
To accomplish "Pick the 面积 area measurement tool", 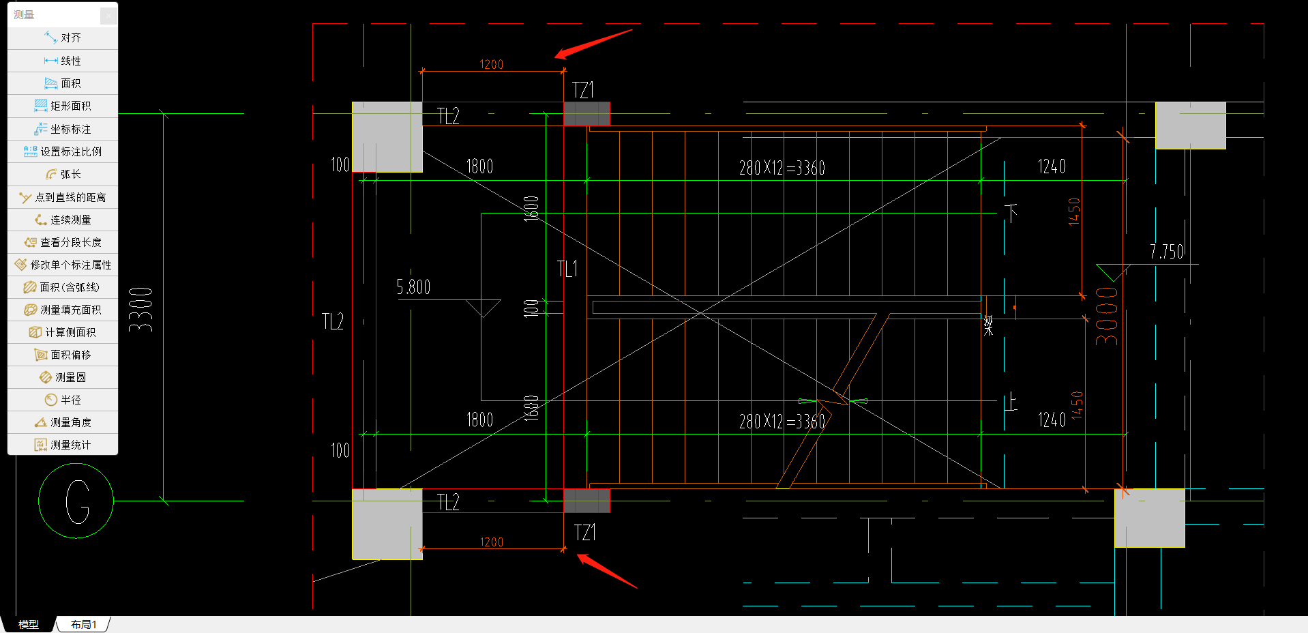I will click(63, 83).
